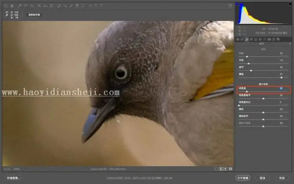Open the zoom level dropdown below the preview

point(19,169)
